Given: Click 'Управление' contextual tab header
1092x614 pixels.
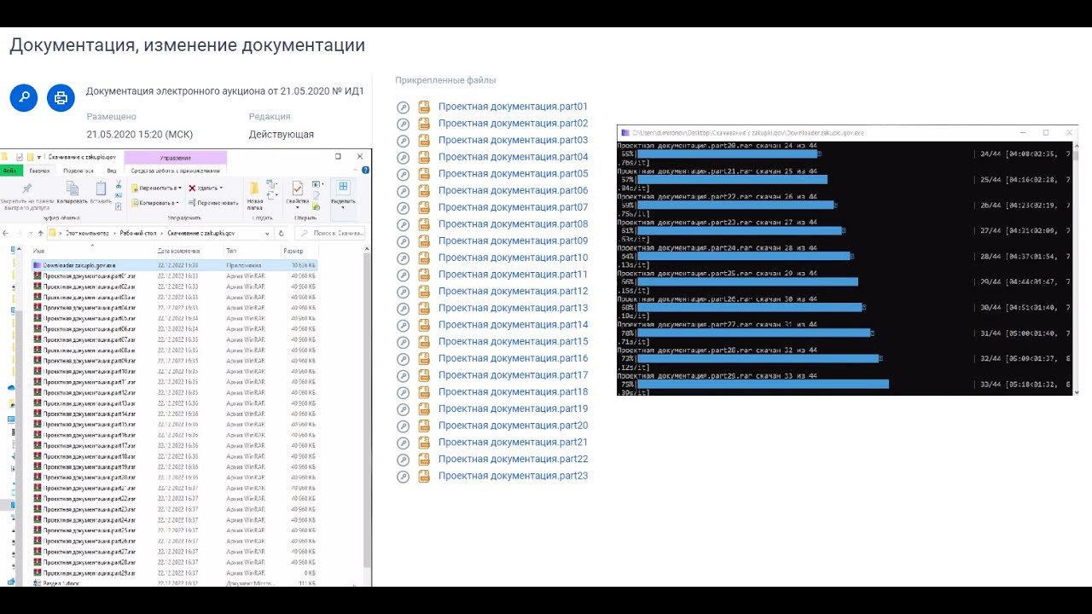Looking at the screenshot, I should [175, 157].
